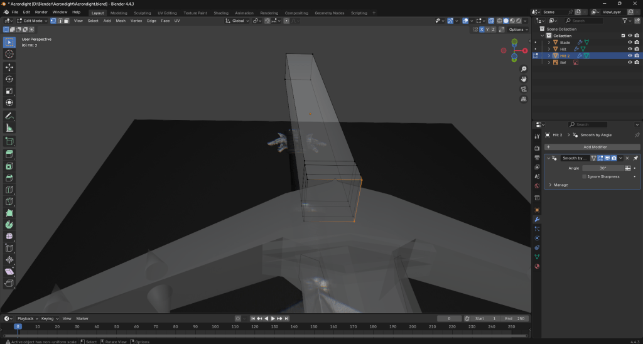Enable the Ignore Sharpness checkbox

coord(585,176)
